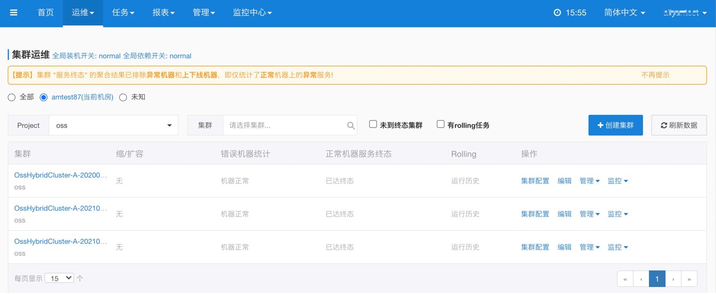Open the second row OssHybridCluster-A-20210… link
The image size is (716, 294).
[x=61, y=208]
